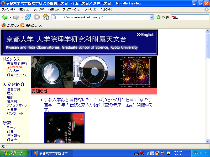This screenshot has height=157, width=210.
Task: Click the URL address field
Action: (103, 17)
